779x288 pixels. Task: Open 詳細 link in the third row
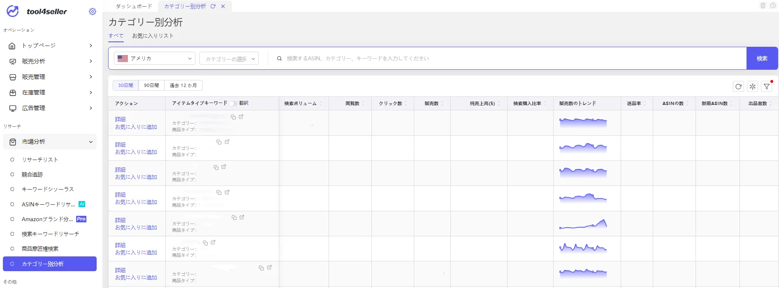click(121, 170)
